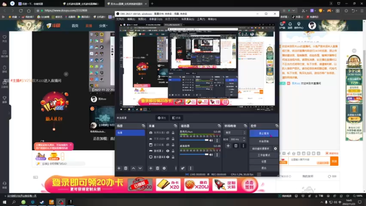
Task: Lock the Display Capture source
Action: tap(173, 157)
